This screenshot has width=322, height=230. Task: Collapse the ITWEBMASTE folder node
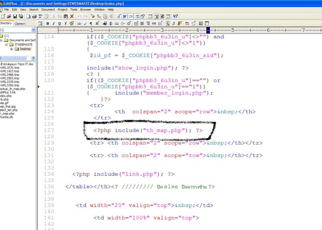(x=6, y=44)
